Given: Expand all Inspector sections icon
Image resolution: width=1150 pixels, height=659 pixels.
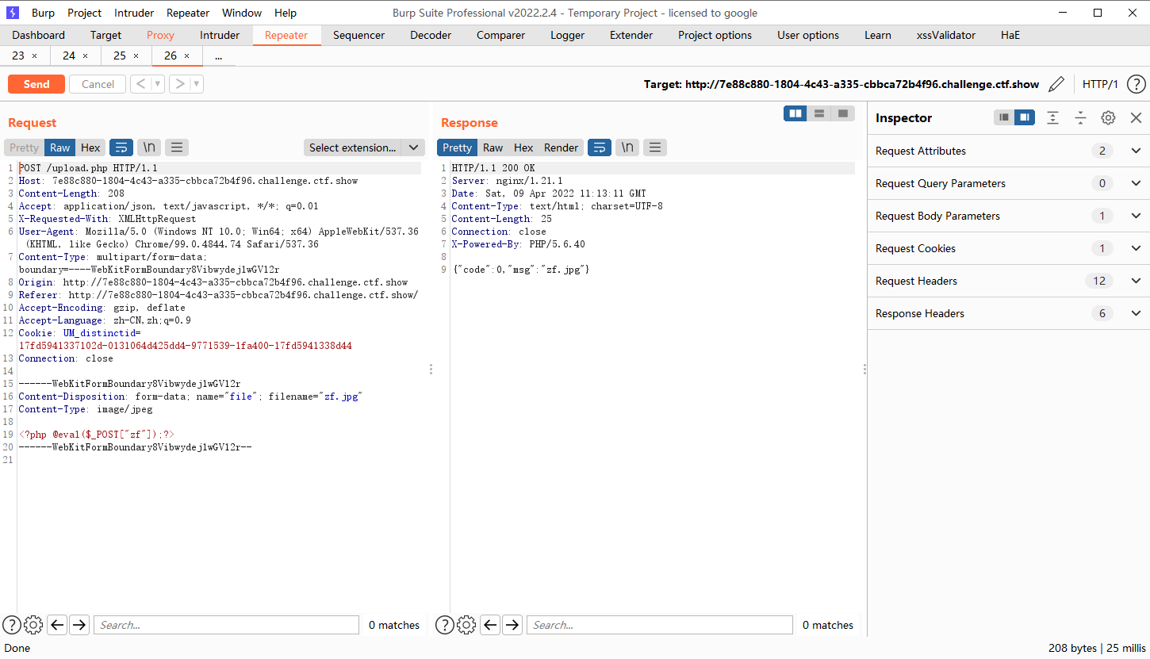Looking at the screenshot, I should coord(1052,117).
